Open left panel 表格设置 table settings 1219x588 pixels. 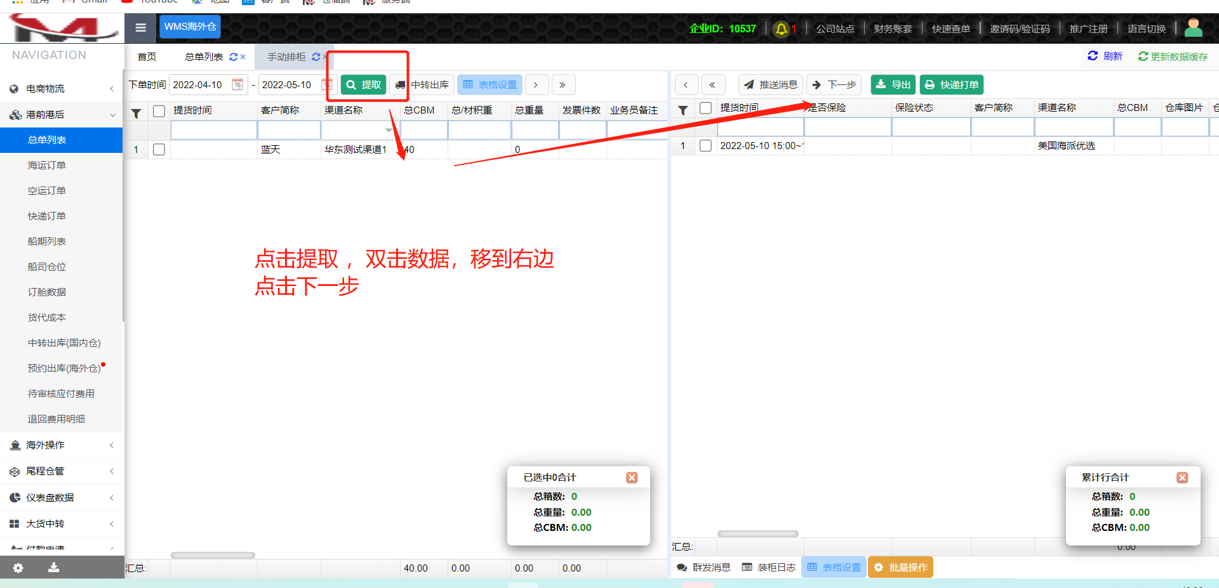490,85
